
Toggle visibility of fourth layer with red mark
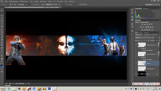pos(136,69)
